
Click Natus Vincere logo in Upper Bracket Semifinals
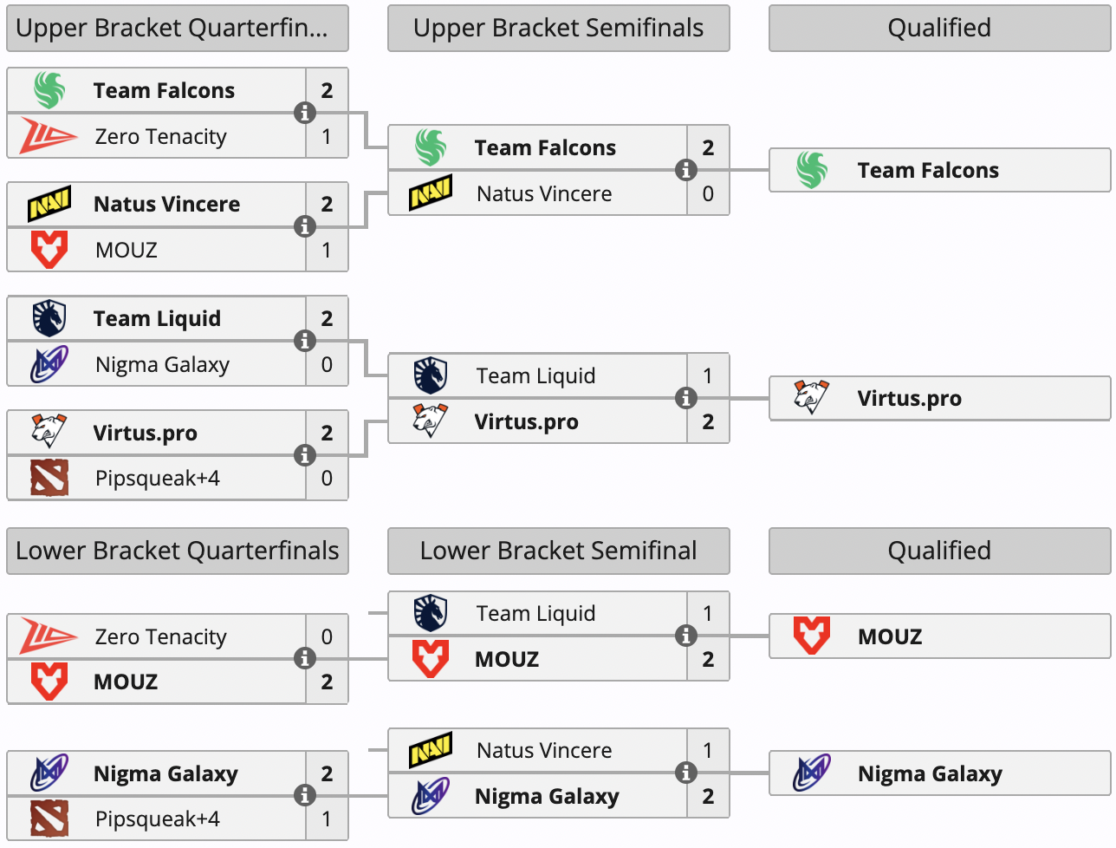click(x=431, y=193)
